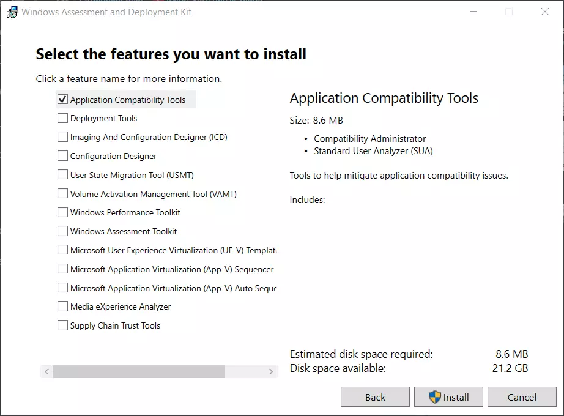Click the Windows ADK title bar icon
Screen dimensions: 564x416
pyautogui.click(x=12, y=12)
